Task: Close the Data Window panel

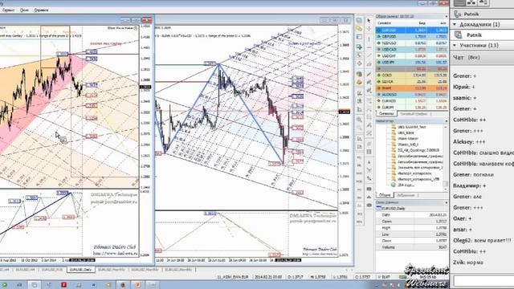Action: (x=447, y=203)
